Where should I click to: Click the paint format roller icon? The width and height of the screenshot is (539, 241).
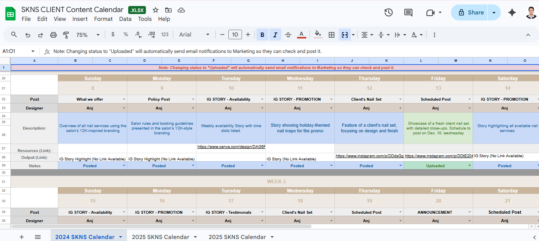pyautogui.click(x=66, y=35)
